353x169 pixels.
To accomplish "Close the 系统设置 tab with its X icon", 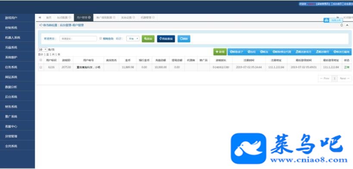I will tap(134, 17).
